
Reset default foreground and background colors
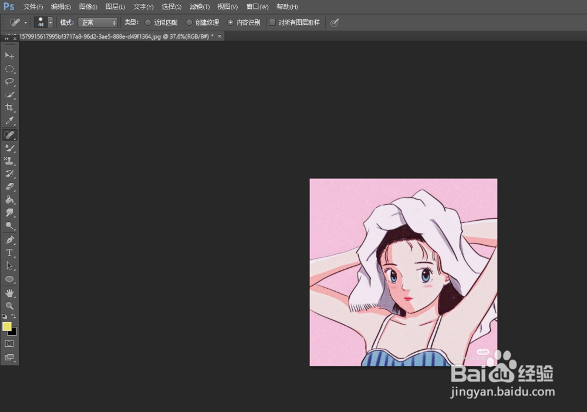tap(5, 316)
